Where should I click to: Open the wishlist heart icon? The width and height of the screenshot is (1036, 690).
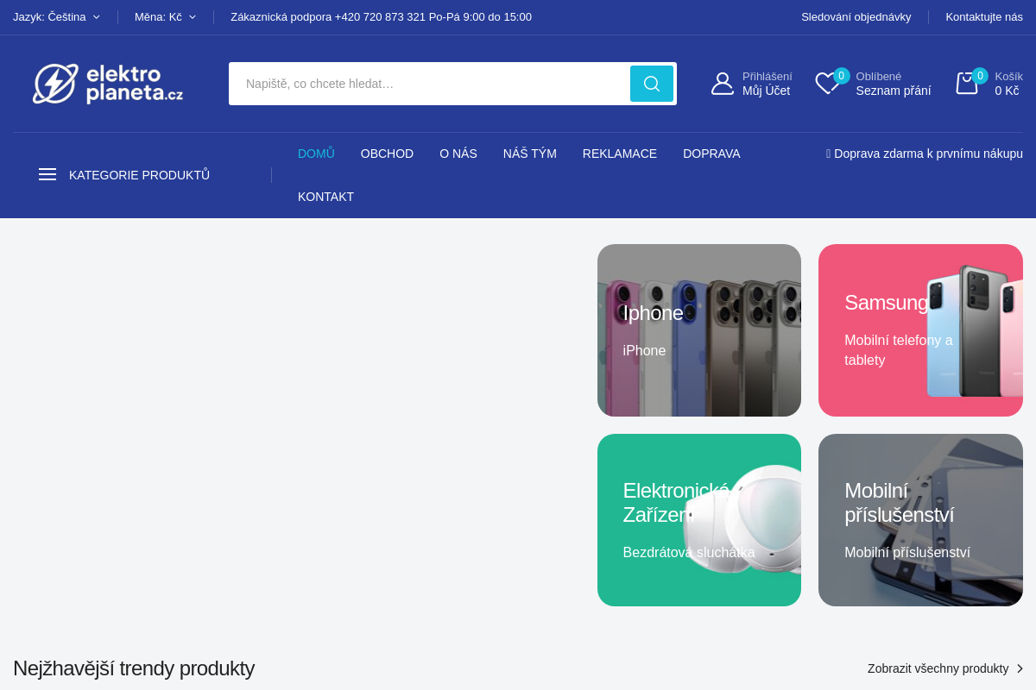click(x=827, y=84)
